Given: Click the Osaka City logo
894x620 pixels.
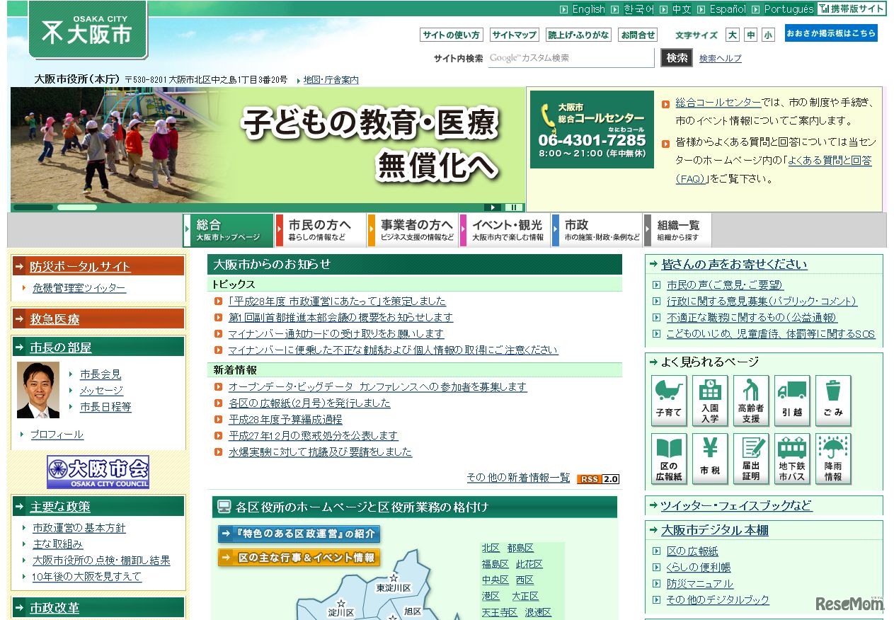Looking at the screenshot, I should 88,30.
